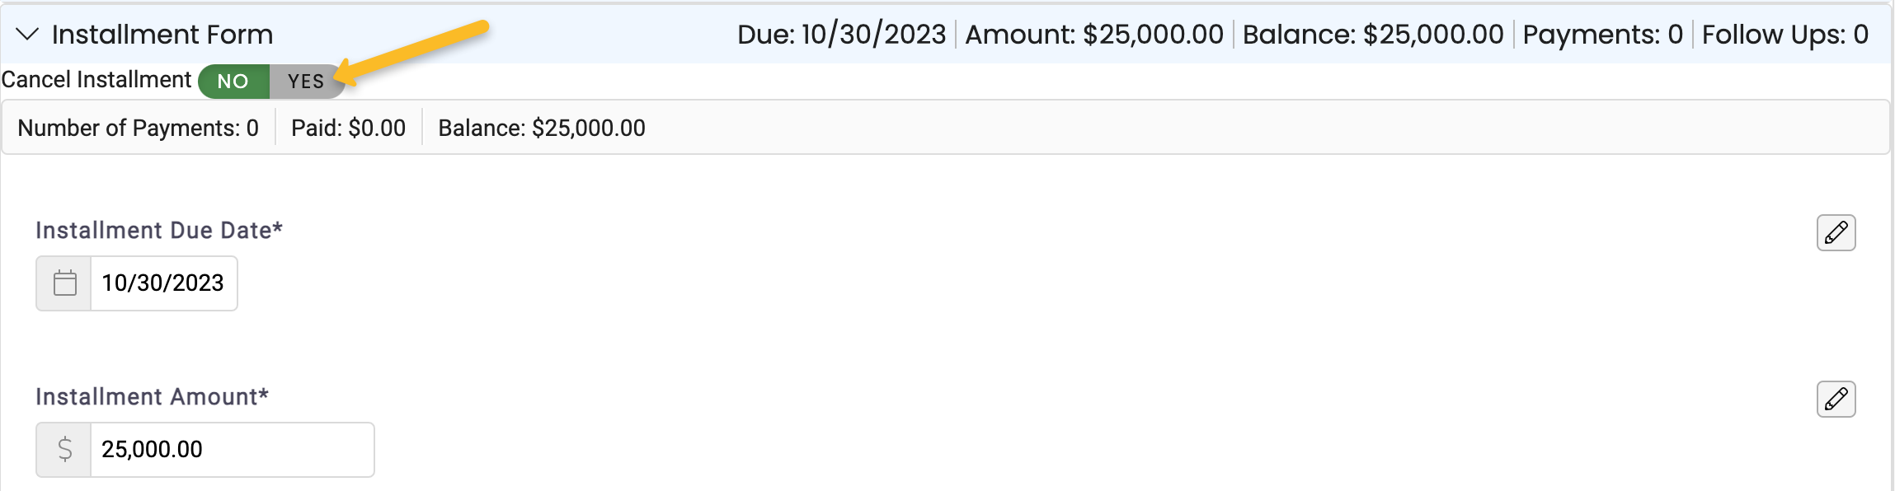This screenshot has width=1895, height=491.
Task: Click the header Balance: $25,000.00 text
Action: [1373, 35]
